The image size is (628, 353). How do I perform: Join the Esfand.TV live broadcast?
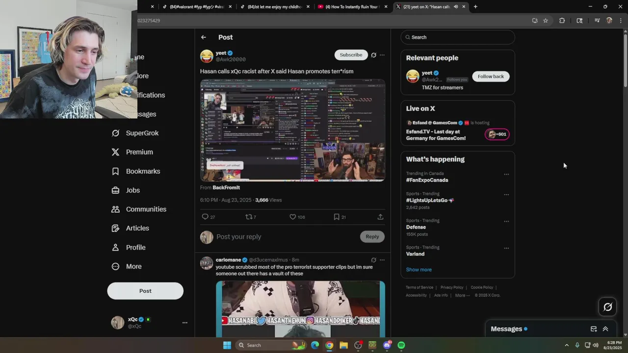pos(458,130)
